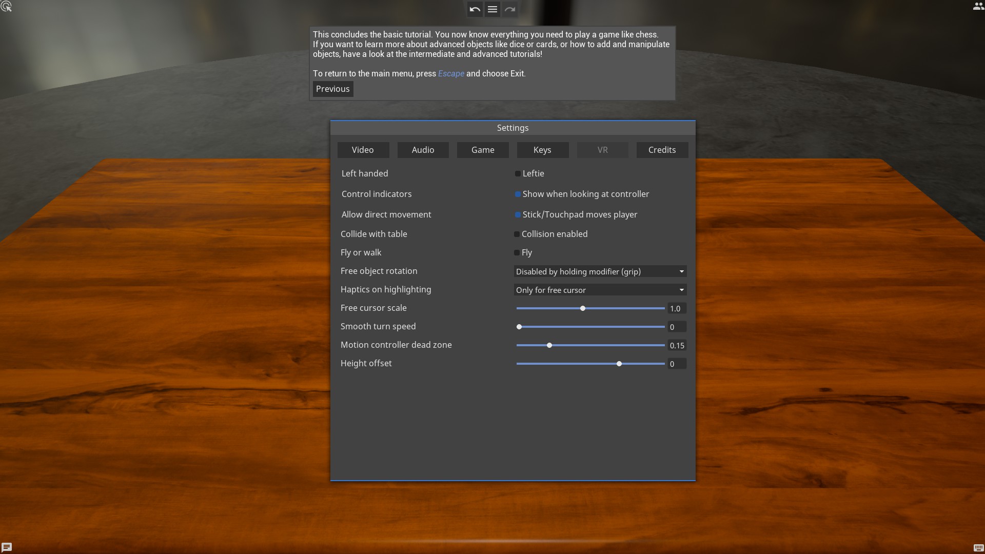Enable the Fly checkbox

coord(517,253)
